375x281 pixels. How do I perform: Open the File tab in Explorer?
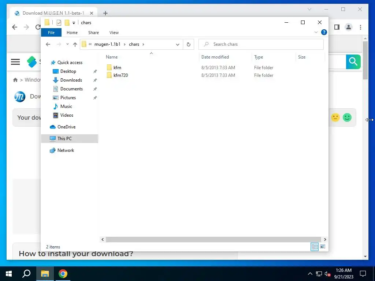tap(51, 33)
